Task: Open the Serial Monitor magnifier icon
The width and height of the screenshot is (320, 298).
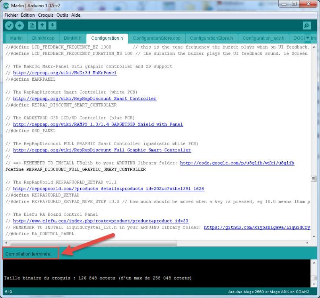Action: pos(307,25)
